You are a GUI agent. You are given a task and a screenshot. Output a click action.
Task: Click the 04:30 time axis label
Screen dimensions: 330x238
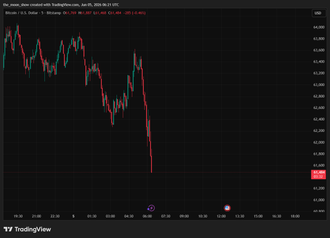(129, 216)
